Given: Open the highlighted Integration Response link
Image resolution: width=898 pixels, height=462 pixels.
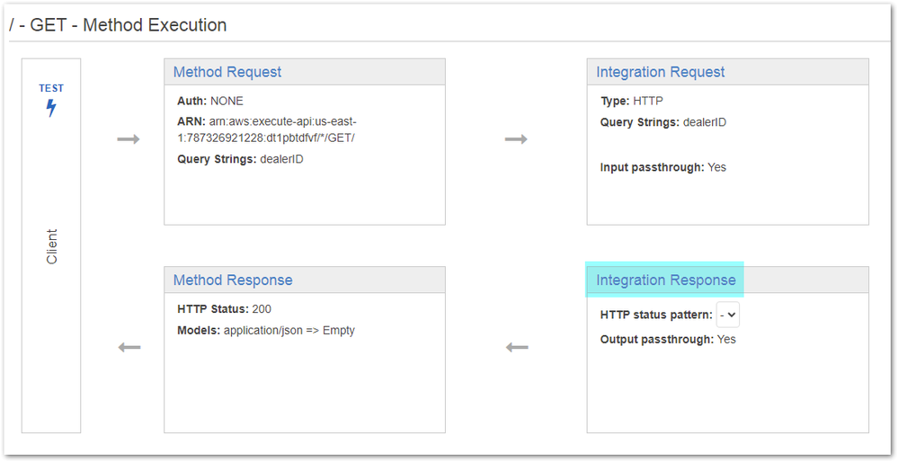Looking at the screenshot, I should click(x=665, y=280).
